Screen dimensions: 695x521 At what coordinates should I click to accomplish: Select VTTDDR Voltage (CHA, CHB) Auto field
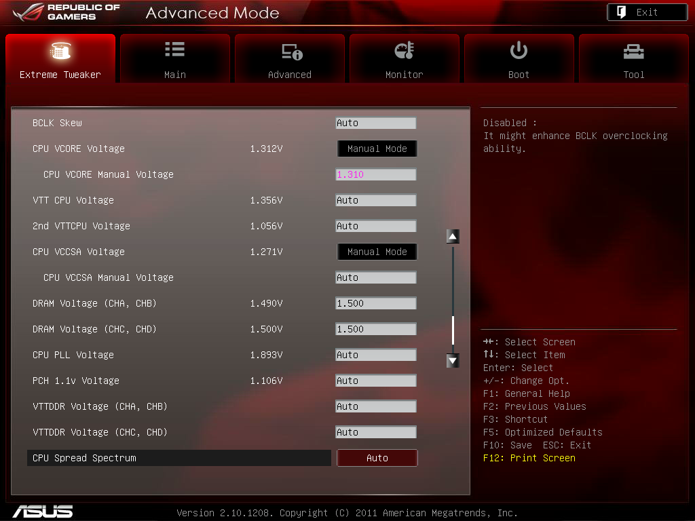point(376,406)
